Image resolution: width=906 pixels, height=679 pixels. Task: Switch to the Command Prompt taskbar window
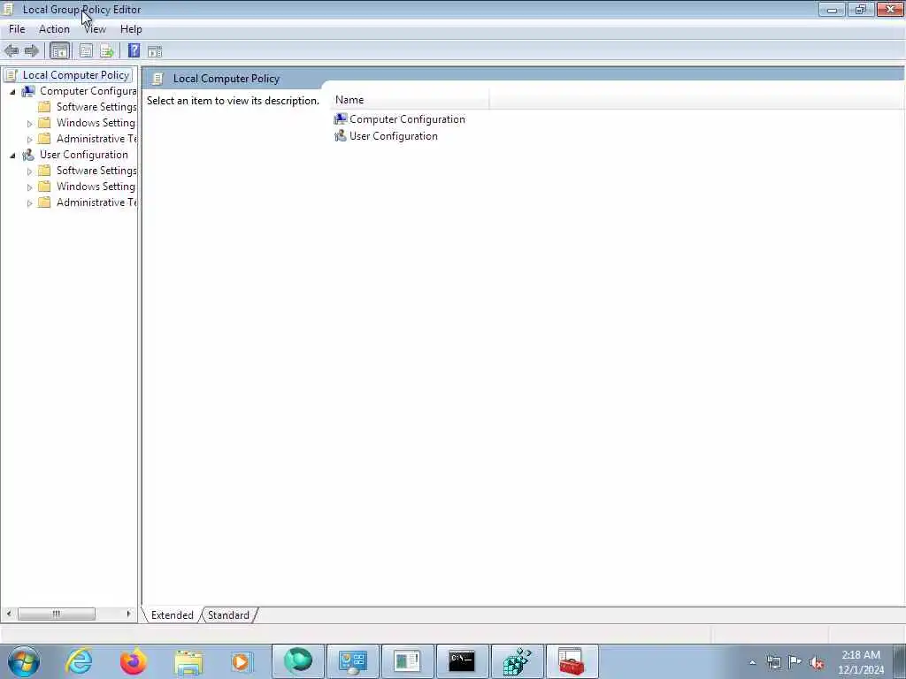coord(462,661)
